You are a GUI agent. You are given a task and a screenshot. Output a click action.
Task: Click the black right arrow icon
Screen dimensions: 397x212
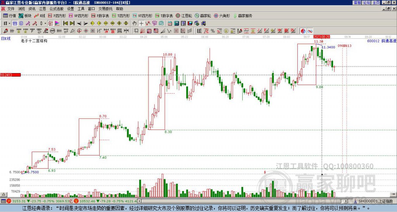(x=86, y=23)
